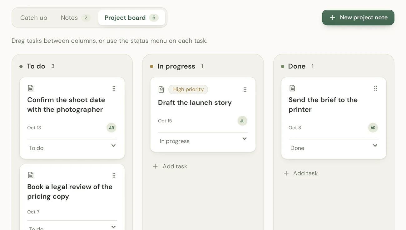Click the Oct 15 due date
406x230 pixels.
tap(165, 121)
